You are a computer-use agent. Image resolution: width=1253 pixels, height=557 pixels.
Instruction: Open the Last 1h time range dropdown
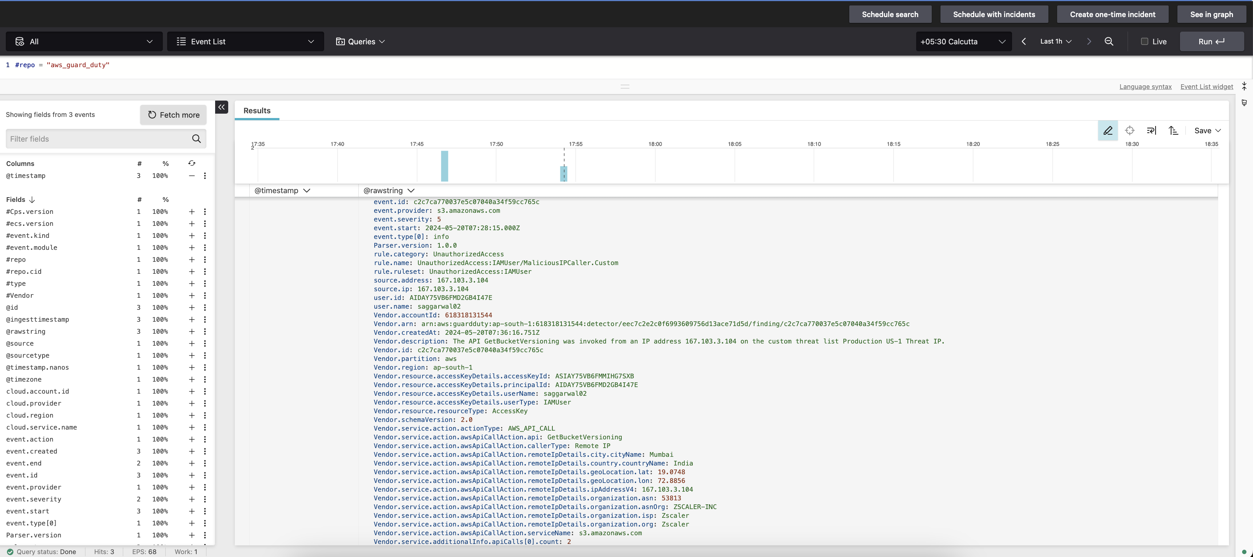(1056, 41)
